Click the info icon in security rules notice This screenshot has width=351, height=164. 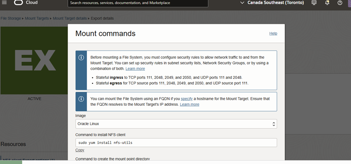click(82, 58)
